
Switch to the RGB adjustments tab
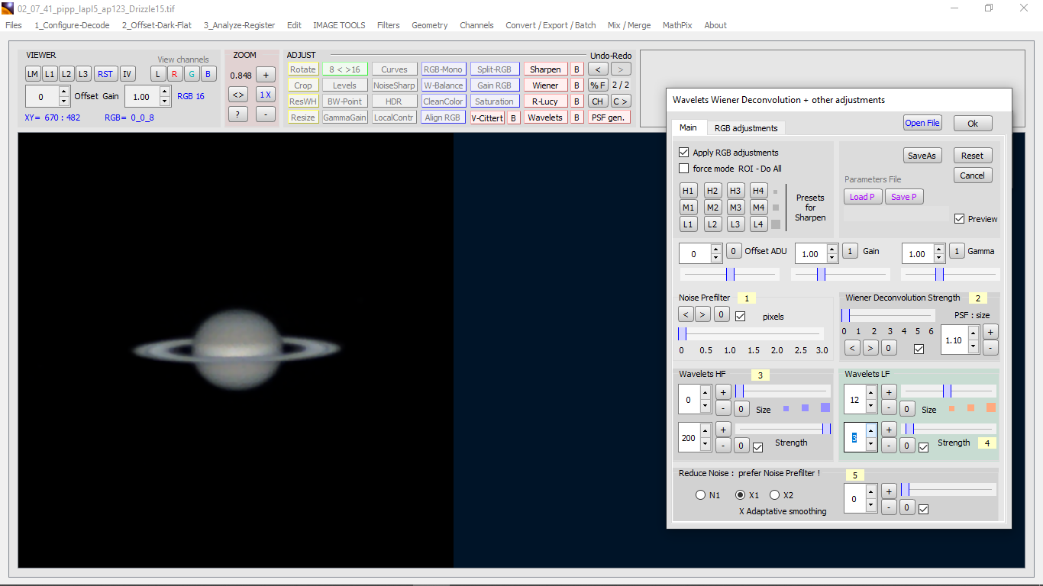click(745, 128)
